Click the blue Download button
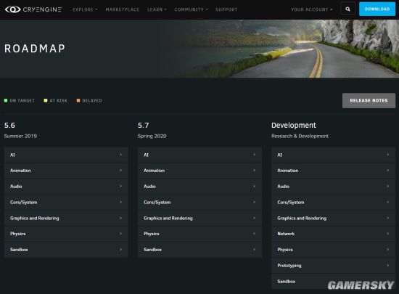The image size is (399, 294). pyautogui.click(x=377, y=9)
